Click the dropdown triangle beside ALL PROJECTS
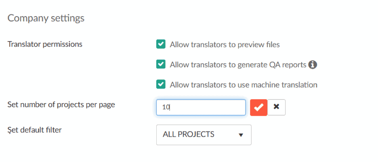The image size is (378, 162). point(240,135)
